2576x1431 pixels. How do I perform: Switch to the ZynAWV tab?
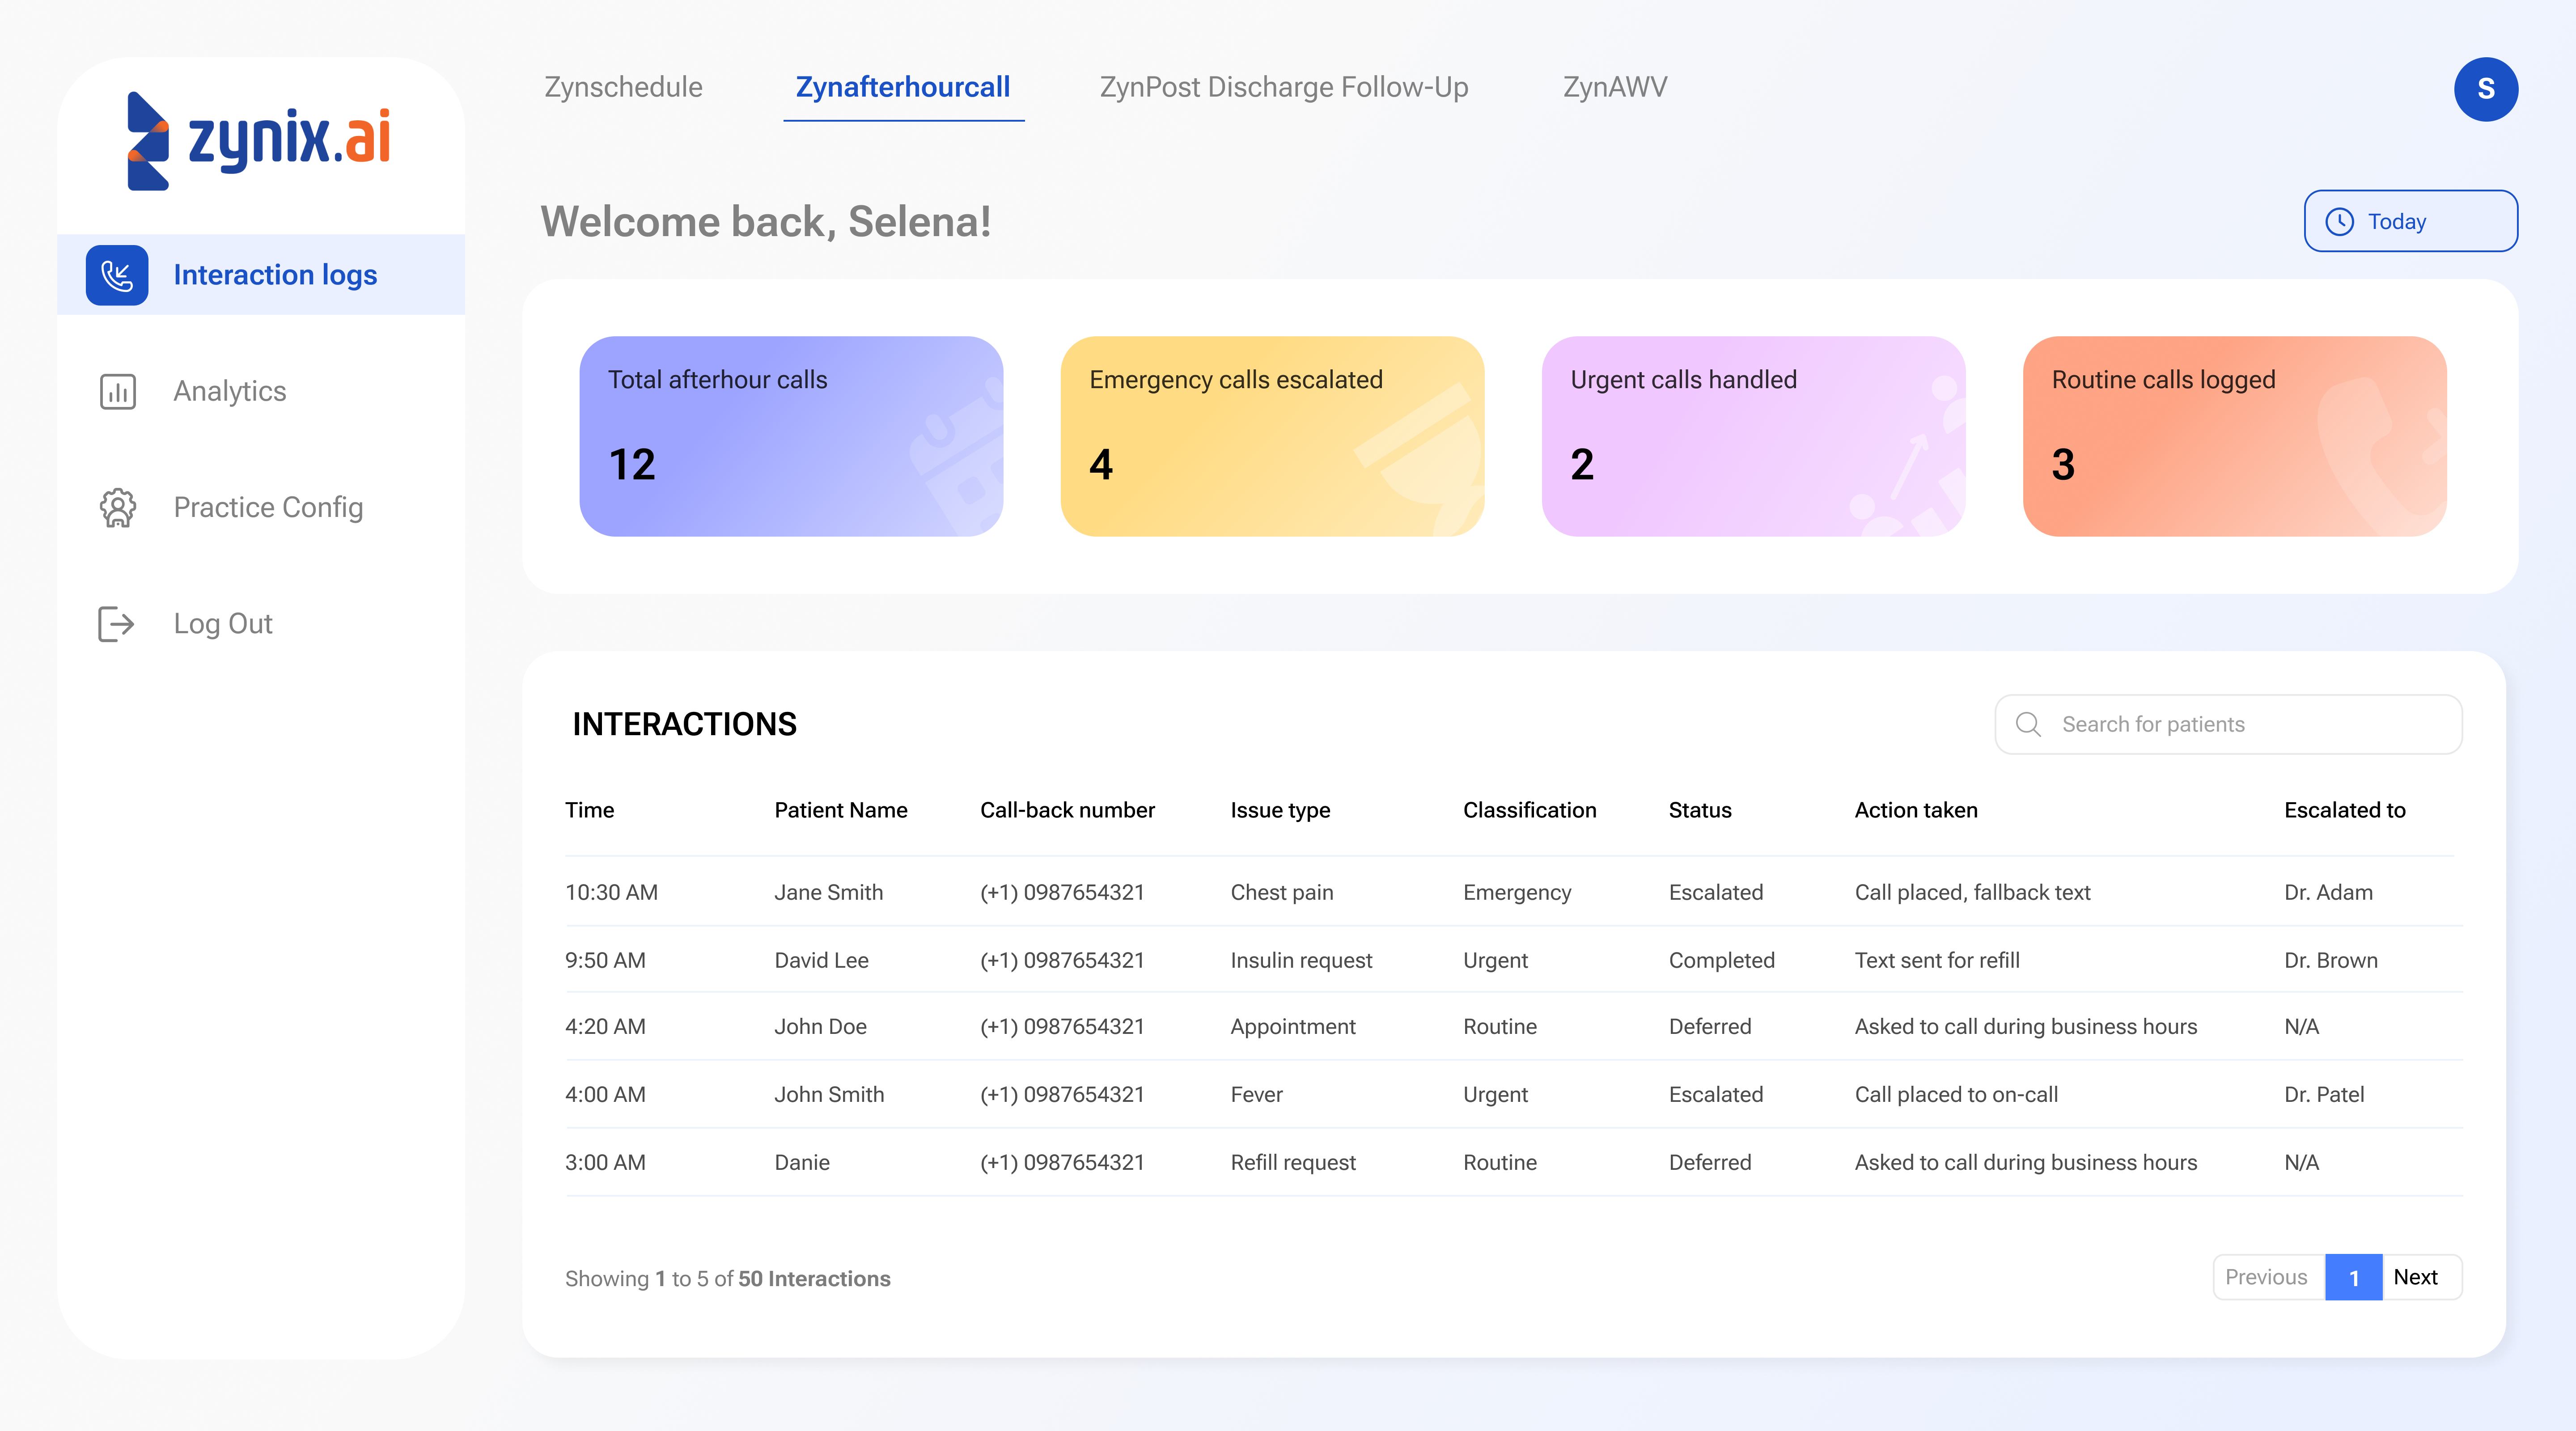pos(1614,87)
